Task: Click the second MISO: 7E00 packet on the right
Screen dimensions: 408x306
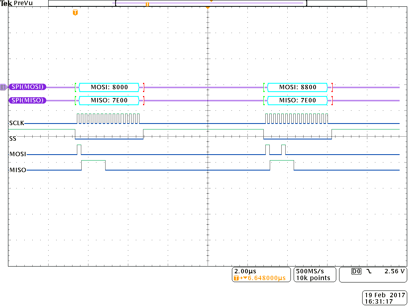Action: (x=297, y=100)
